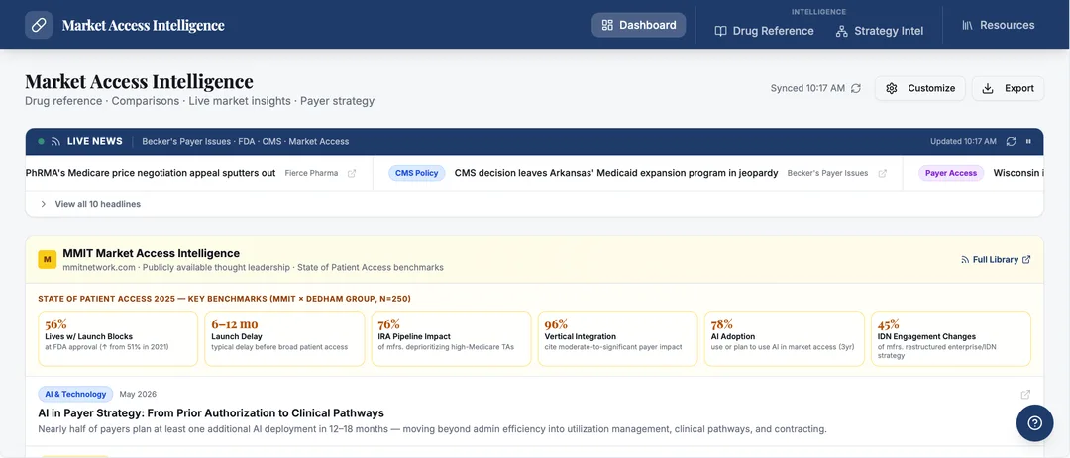Click the 56% Lives w/ Launch Blocks card
This screenshot has height=458, width=1070.
pyautogui.click(x=118, y=338)
